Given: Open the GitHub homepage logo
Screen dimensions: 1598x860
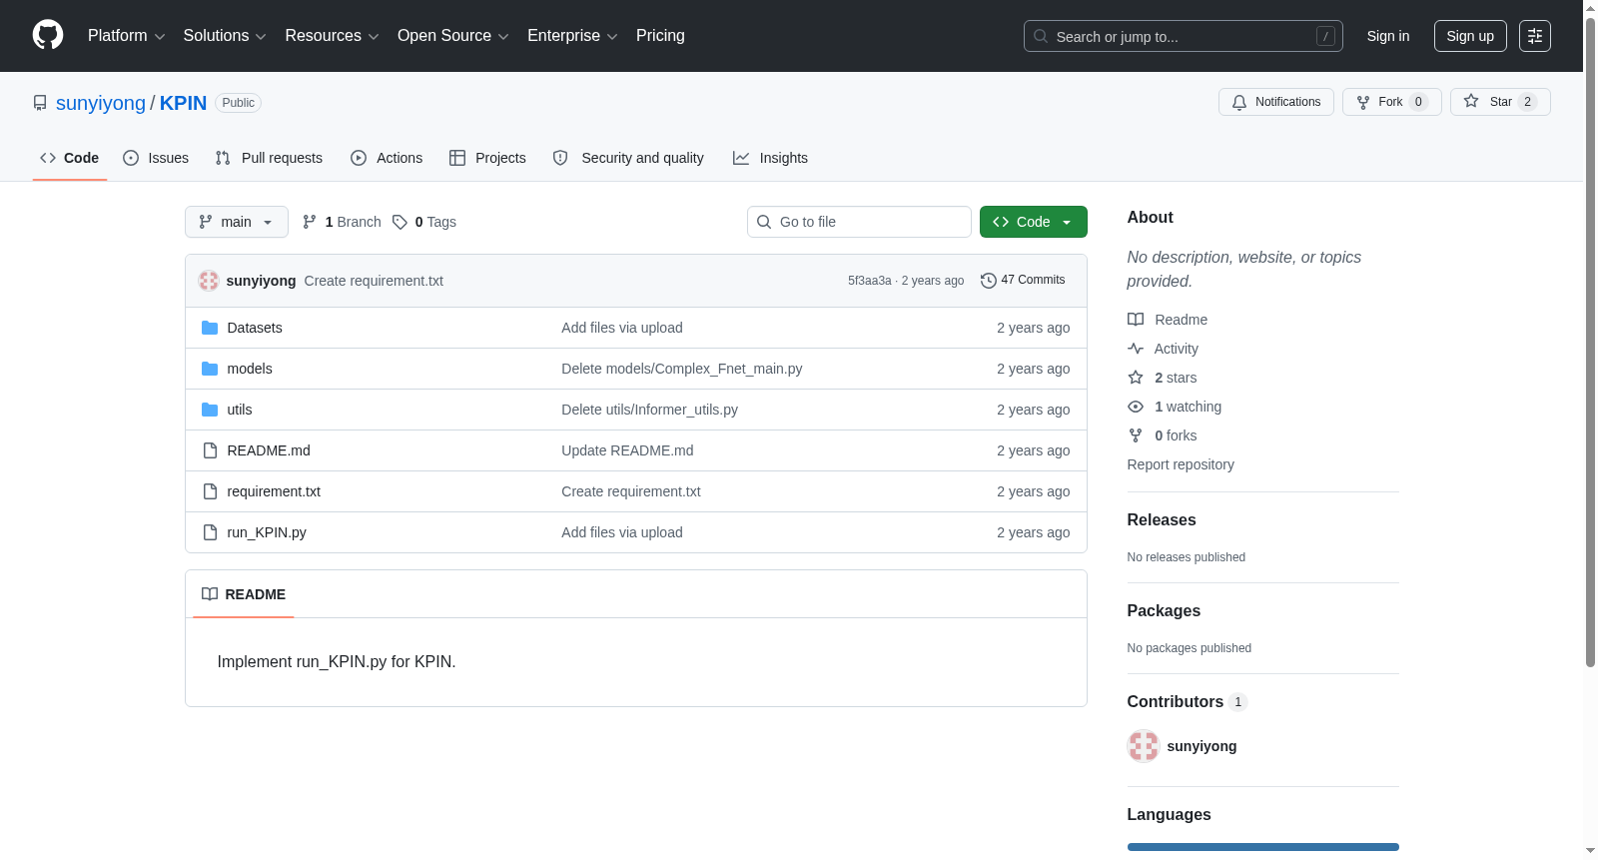Looking at the screenshot, I should pos(48,35).
